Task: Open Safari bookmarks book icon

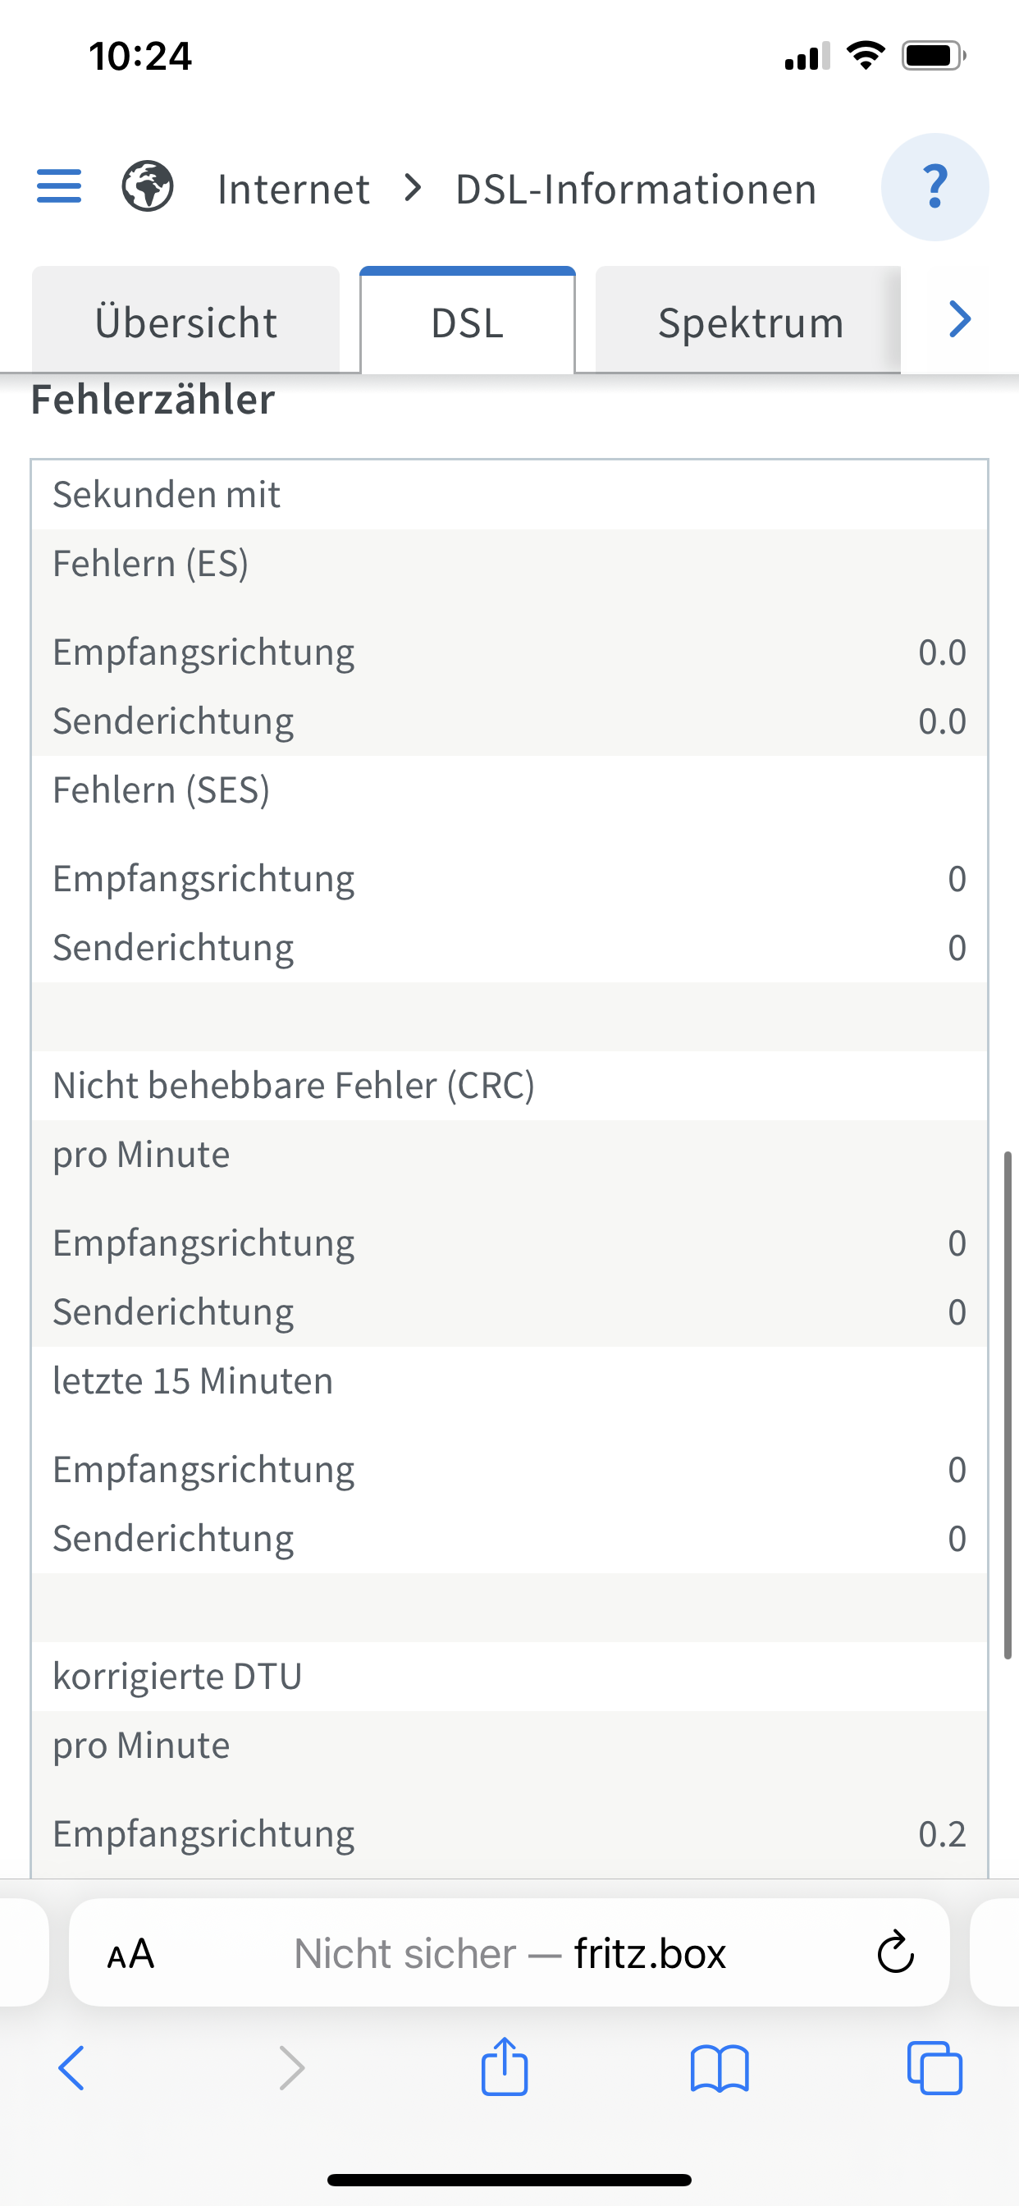Action: point(720,2069)
